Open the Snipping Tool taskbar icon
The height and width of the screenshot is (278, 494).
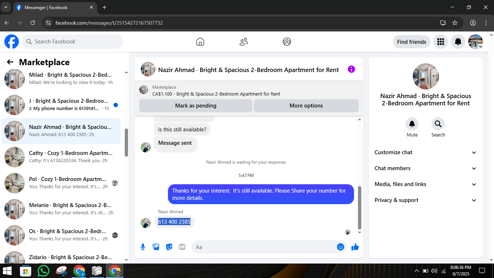pos(61,271)
